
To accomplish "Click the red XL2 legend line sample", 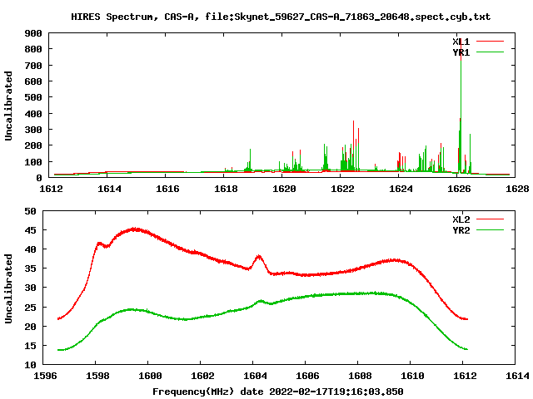I will [x=490, y=219].
